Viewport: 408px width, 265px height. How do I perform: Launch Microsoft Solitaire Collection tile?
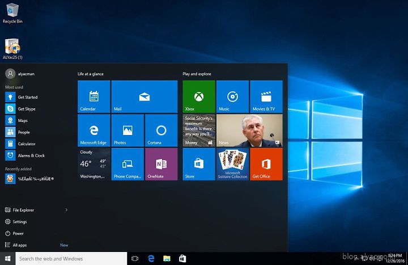pyautogui.click(x=233, y=164)
